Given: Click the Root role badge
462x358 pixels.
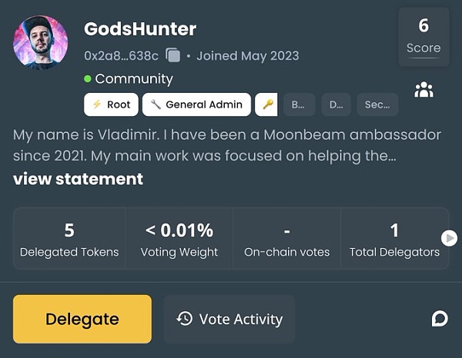Looking at the screenshot, I should (x=111, y=104).
